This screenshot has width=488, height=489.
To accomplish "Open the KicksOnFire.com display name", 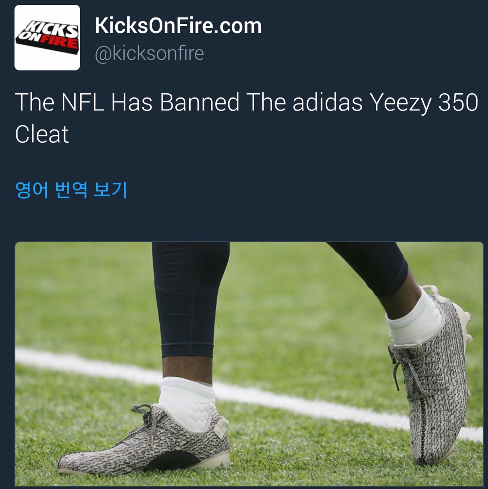I will click(x=178, y=26).
